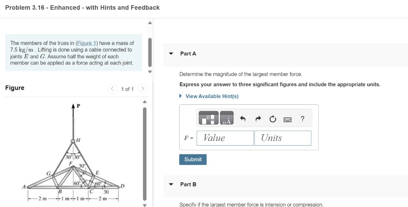Click the problem text scroll-up arrow
This screenshot has height=207, width=408.
(150, 23)
